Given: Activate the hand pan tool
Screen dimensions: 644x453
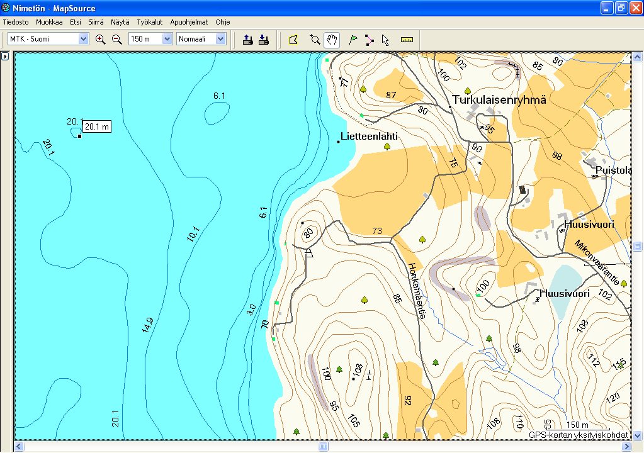Looking at the screenshot, I should (x=332, y=39).
